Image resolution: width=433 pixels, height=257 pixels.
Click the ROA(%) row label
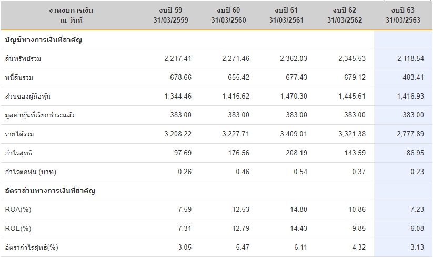[x=18, y=210]
